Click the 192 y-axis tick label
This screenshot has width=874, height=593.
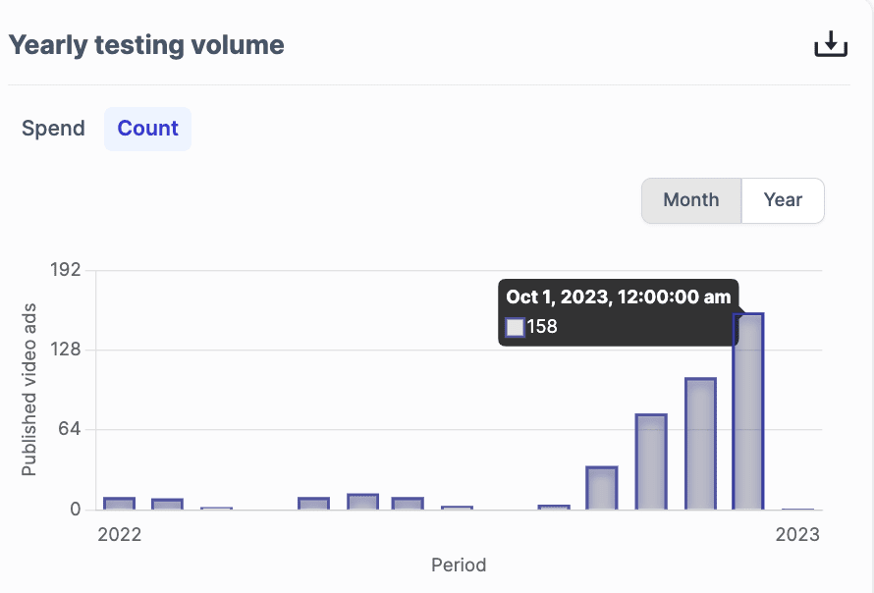[64, 270]
